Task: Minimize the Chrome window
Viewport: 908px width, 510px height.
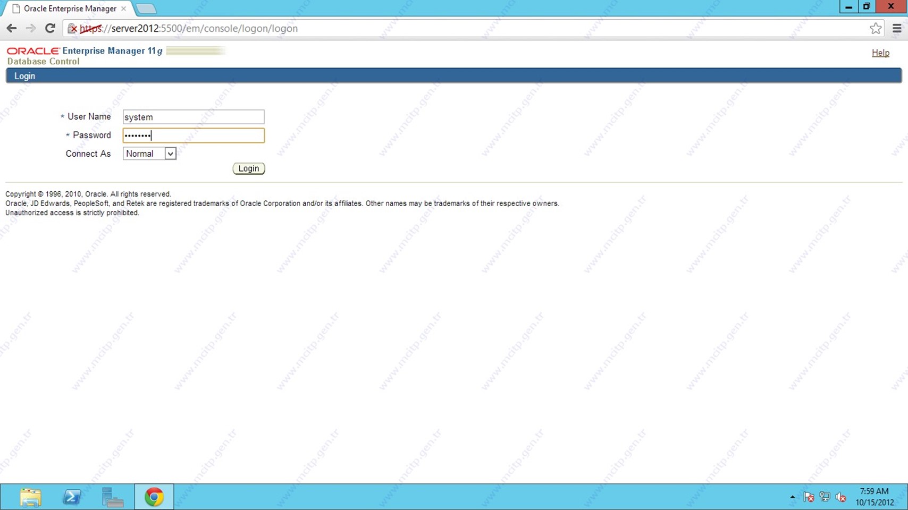Action: pyautogui.click(x=848, y=7)
